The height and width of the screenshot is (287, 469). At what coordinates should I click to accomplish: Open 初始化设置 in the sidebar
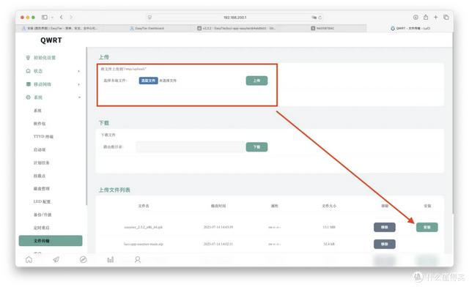(45, 58)
